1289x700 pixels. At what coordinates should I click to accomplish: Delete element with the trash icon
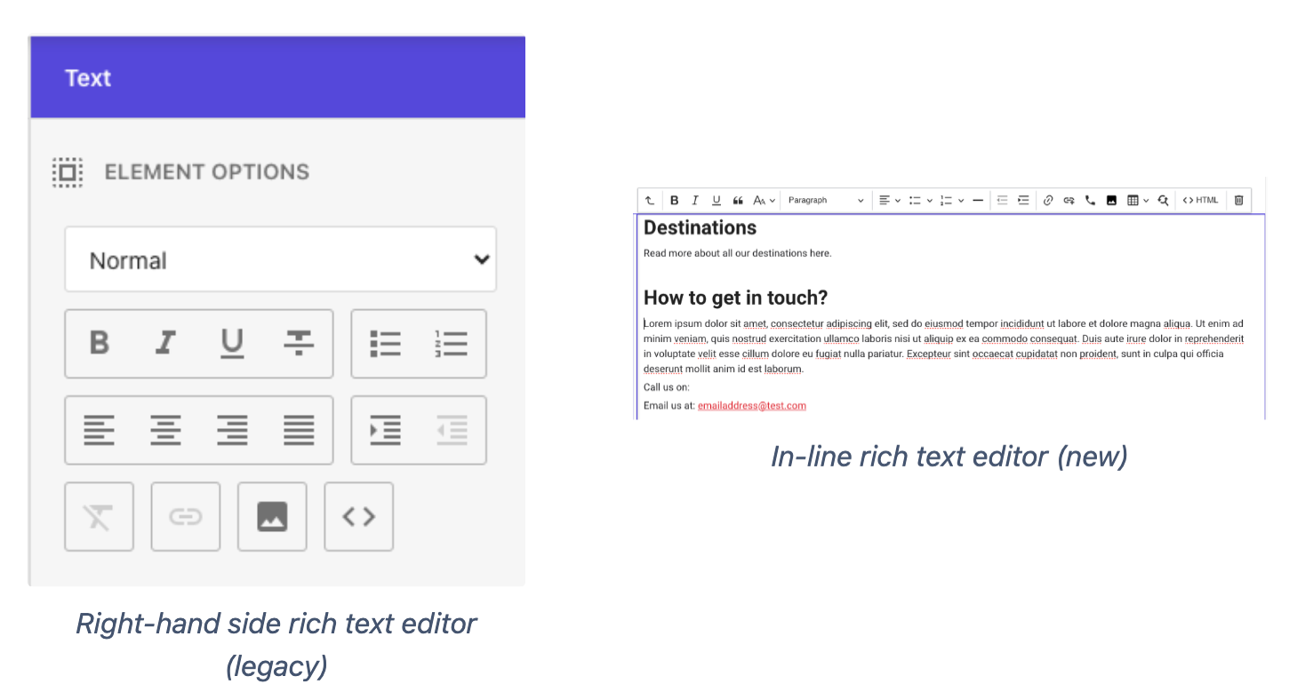tap(1238, 200)
